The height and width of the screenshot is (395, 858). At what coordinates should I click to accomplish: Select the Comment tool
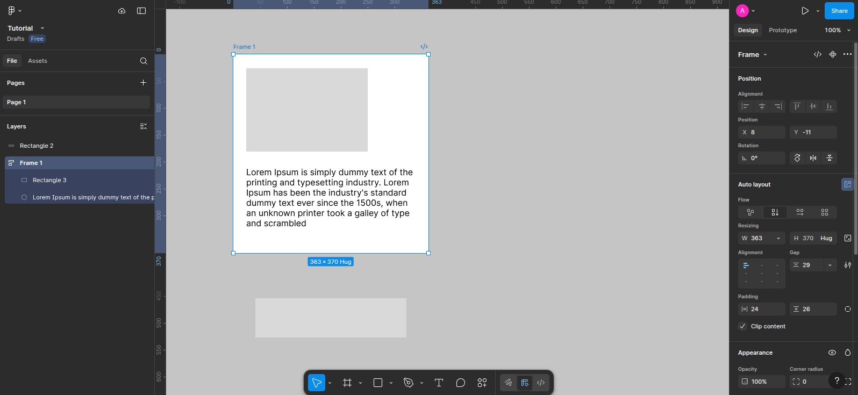pyautogui.click(x=461, y=383)
